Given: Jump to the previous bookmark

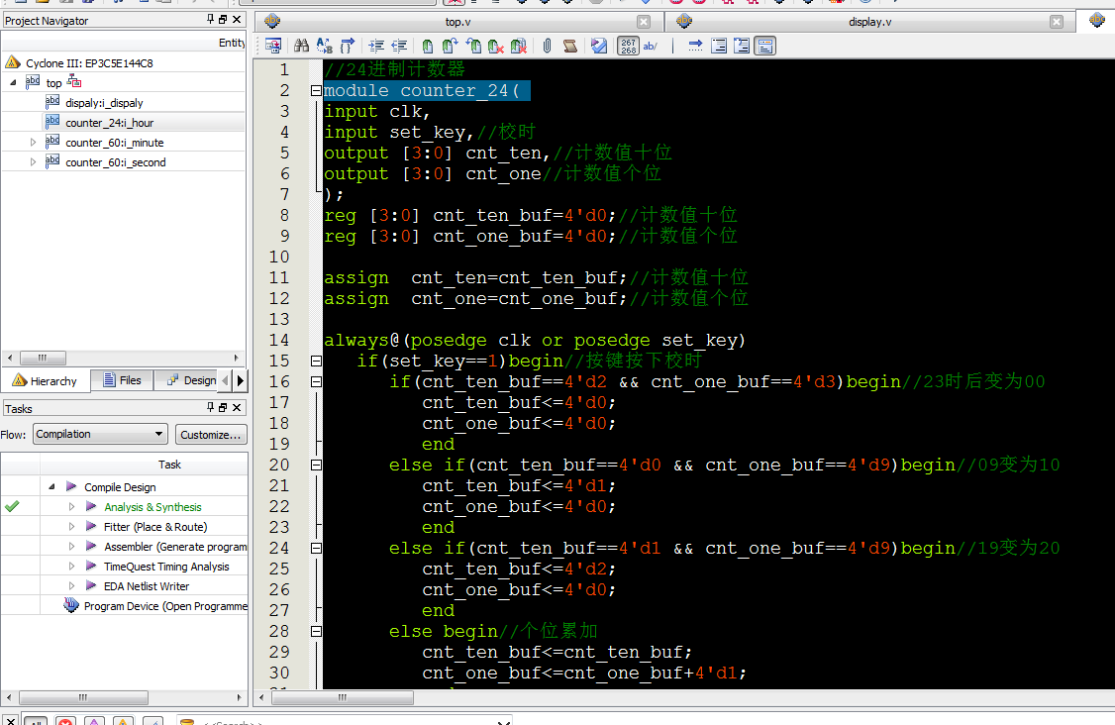Looking at the screenshot, I should 473,47.
